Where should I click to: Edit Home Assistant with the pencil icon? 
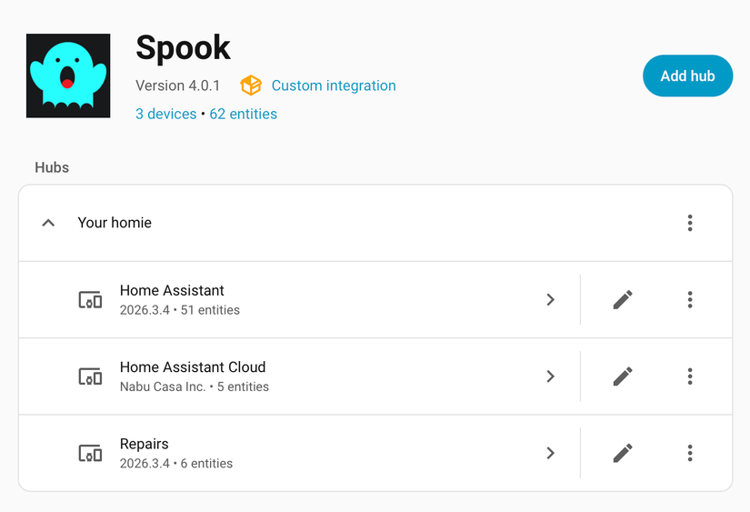point(623,300)
